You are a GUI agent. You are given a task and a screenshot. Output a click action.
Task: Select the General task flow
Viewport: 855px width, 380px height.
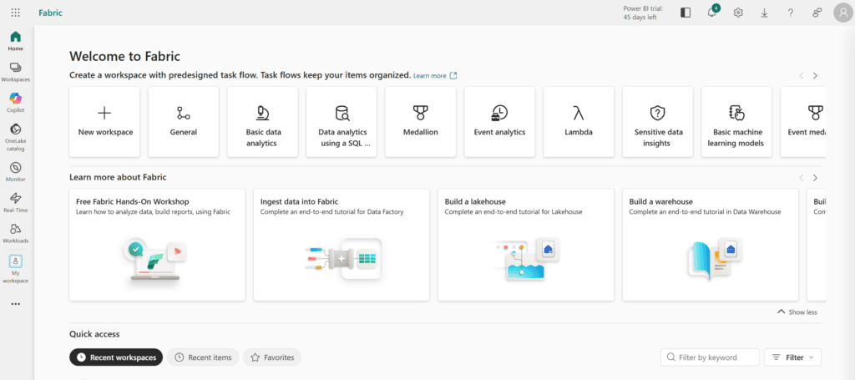[183, 122]
